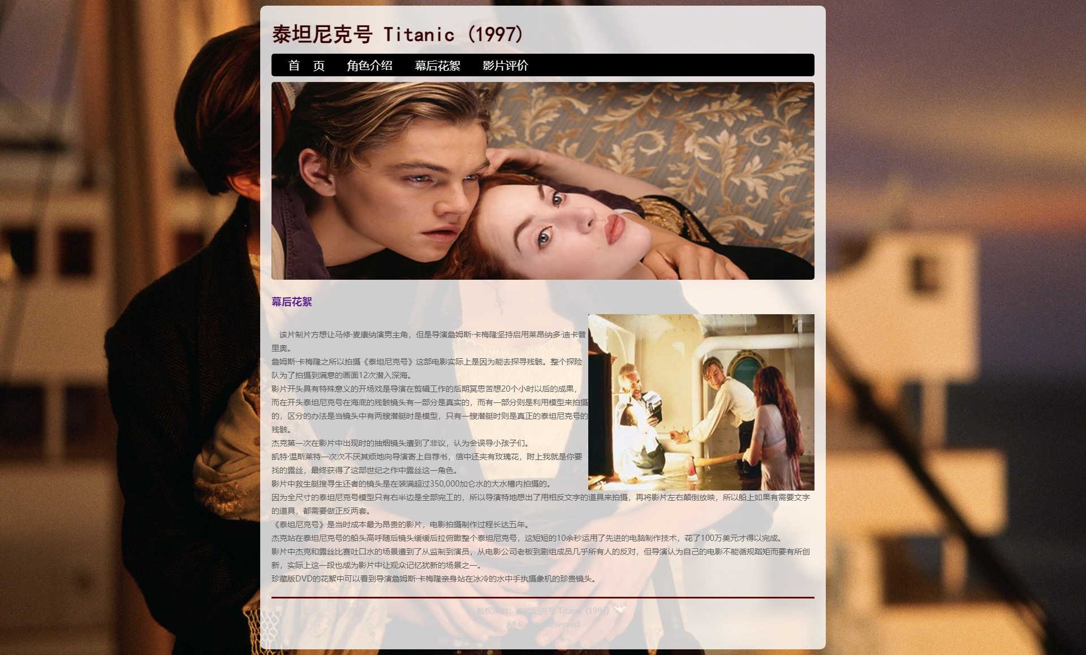The height and width of the screenshot is (655, 1086).
Task: Click the line 《泰坦尼克号》是当时成本最为昂贵的影片
Action: pyautogui.click(x=400, y=524)
